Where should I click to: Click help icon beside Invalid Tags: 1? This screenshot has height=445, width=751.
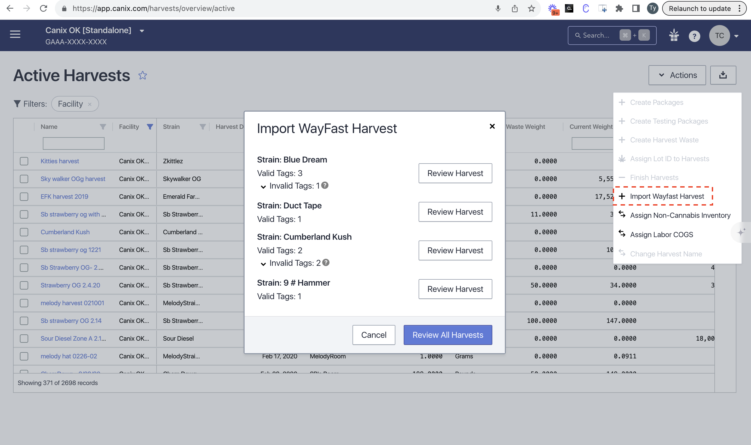point(325,185)
